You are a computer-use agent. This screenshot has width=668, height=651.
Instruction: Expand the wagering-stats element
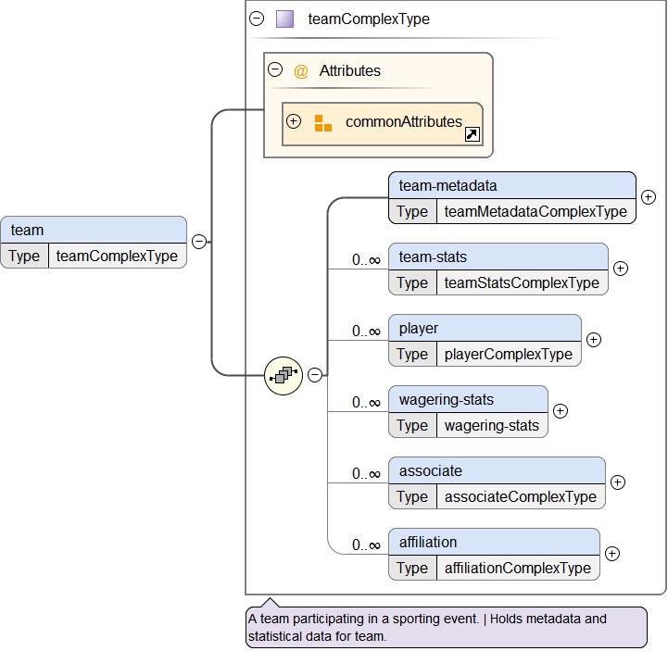pos(560,411)
